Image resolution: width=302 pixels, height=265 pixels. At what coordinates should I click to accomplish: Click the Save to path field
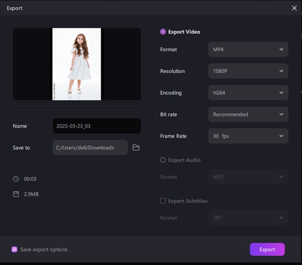90,147
